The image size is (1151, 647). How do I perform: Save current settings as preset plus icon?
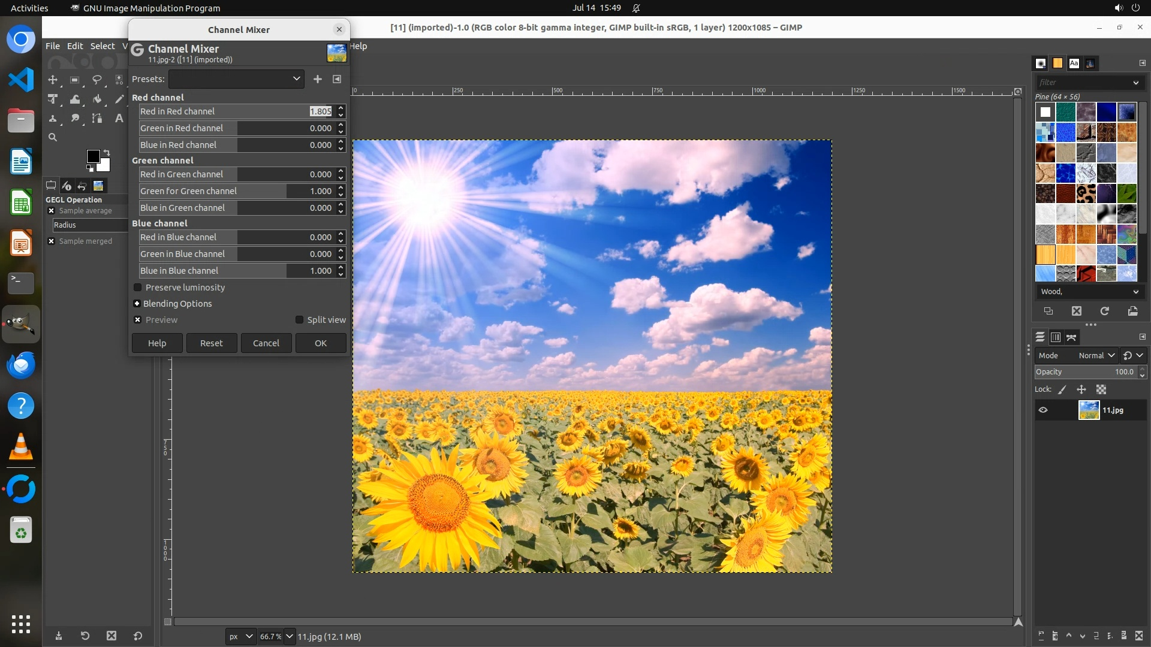click(318, 79)
